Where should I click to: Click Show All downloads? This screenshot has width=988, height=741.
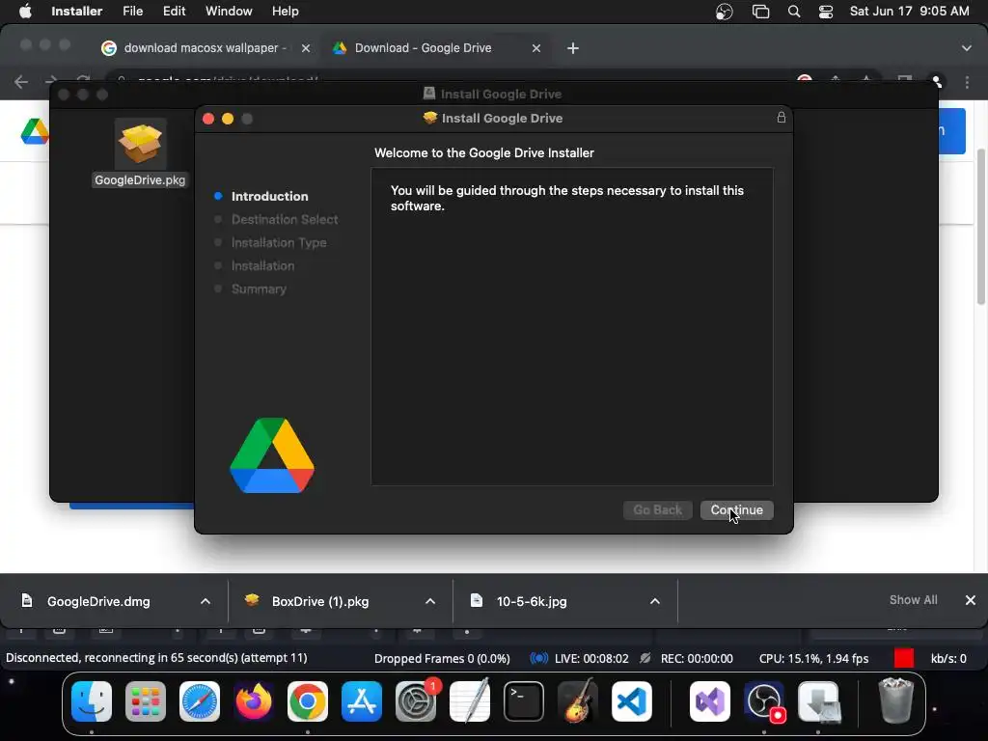pyautogui.click(x=913, y=600)
